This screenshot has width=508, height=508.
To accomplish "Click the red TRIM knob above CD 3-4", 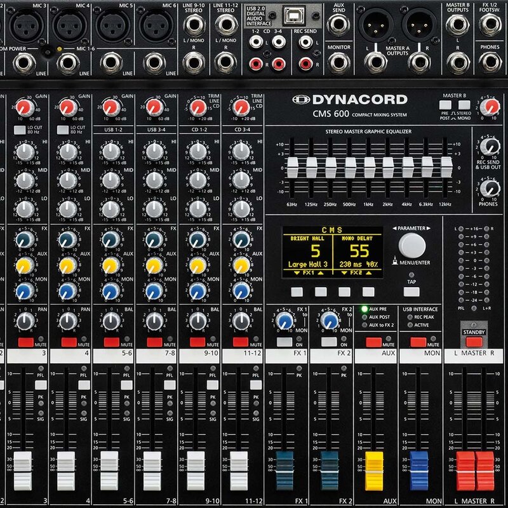I will (x=239, y=106).
